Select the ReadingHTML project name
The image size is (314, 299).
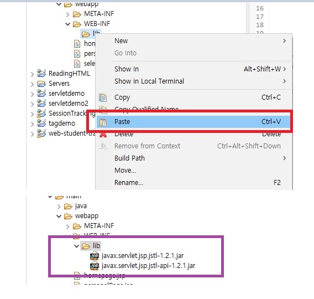(69, 74)
